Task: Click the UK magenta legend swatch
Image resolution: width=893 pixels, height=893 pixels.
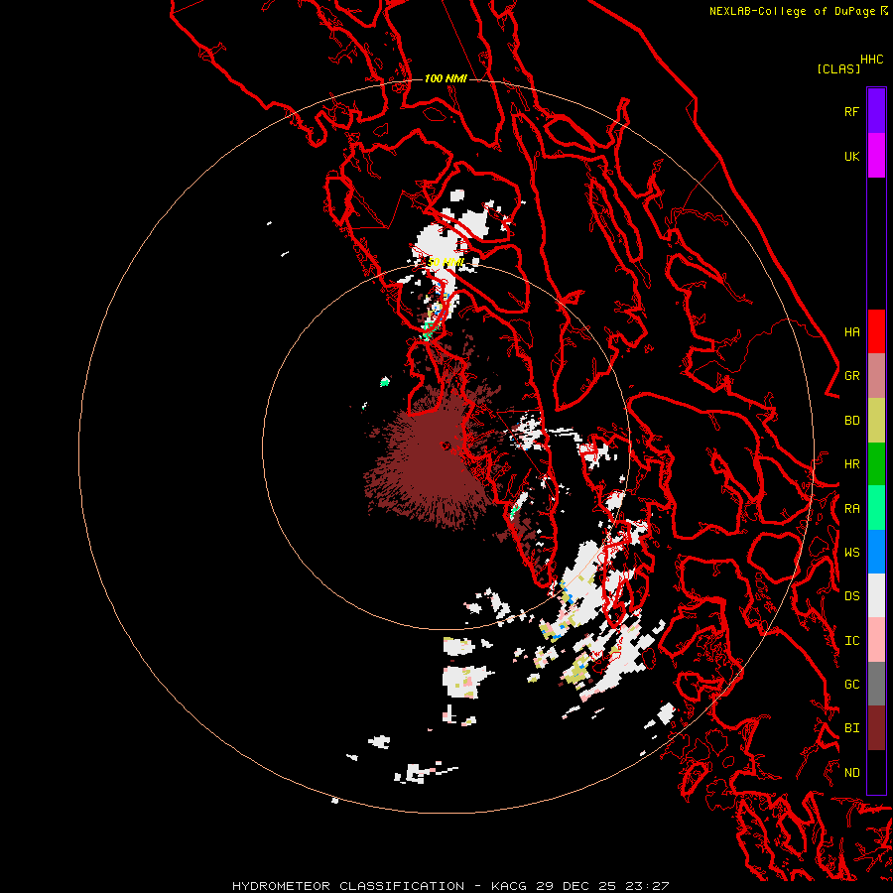Action: pos(876,156)
